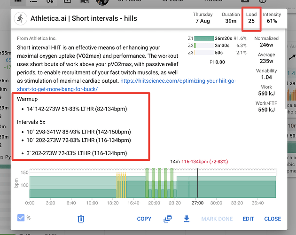Click the 36m20s Z1 time value
The height and width of the screenshot is (235, 296).
(223, 39)
